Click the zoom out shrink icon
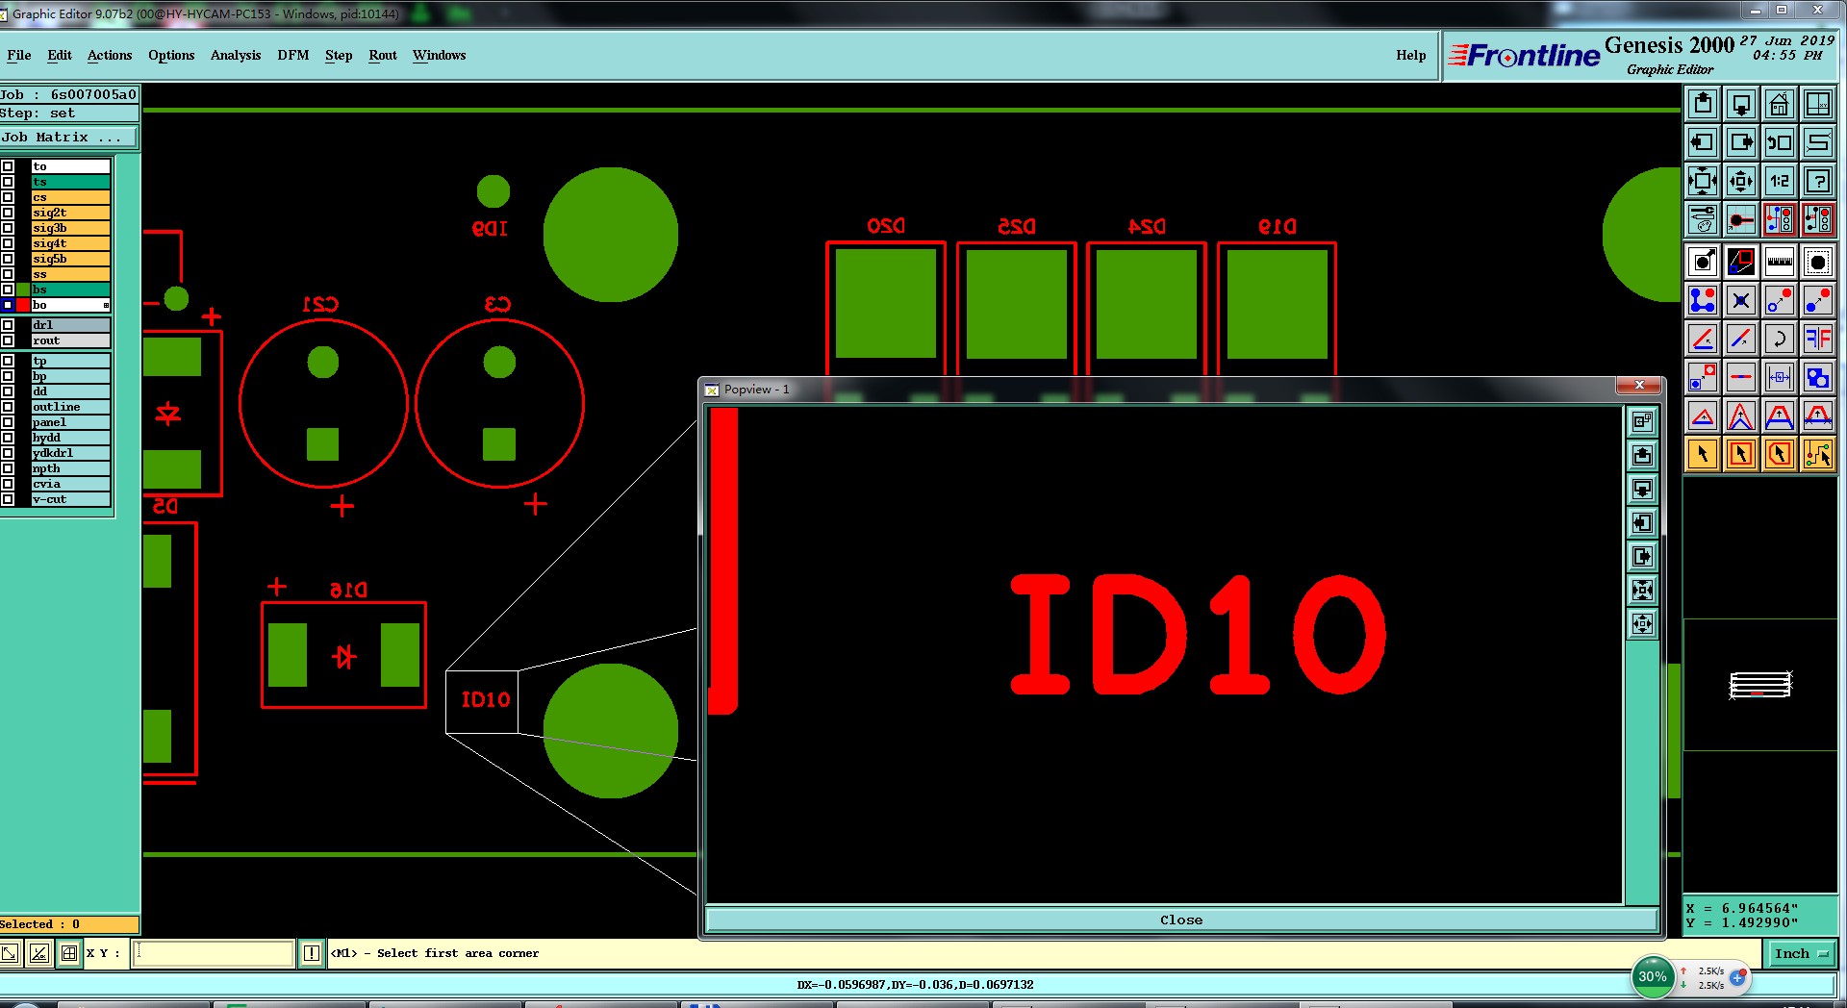Screen dimensions: 1847x1008 [x=1741, y=181]
